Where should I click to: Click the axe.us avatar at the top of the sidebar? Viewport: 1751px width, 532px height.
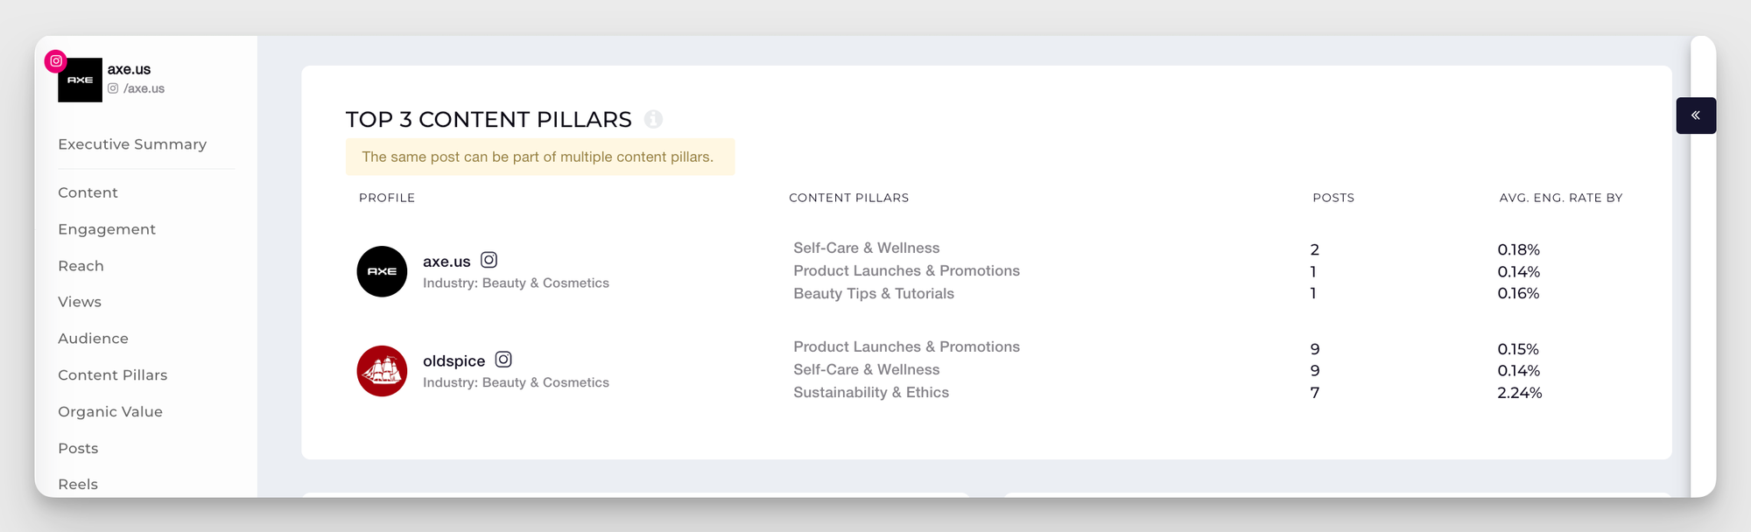(x=81, y=79)
